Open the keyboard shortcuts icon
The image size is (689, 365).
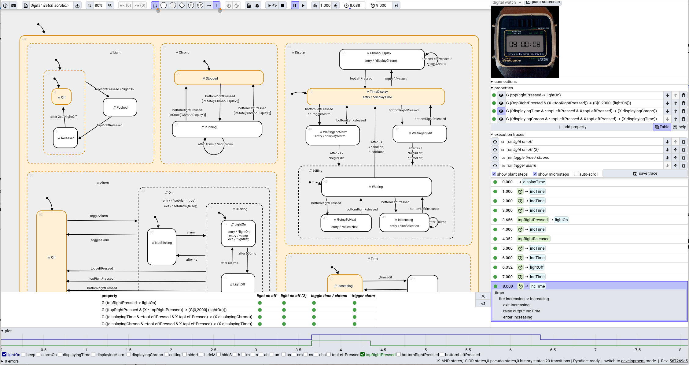pos(13,5)
